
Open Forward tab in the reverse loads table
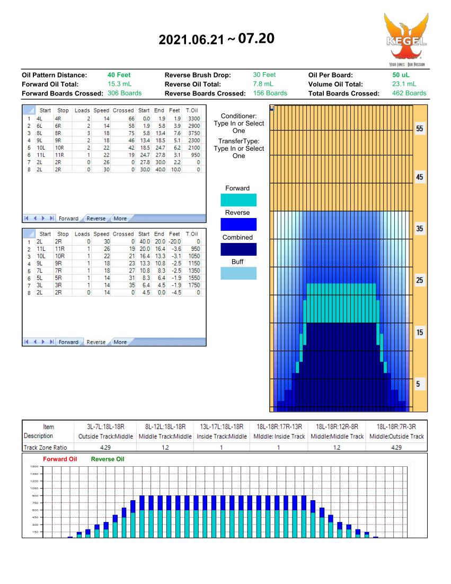[x=68, y=342]
